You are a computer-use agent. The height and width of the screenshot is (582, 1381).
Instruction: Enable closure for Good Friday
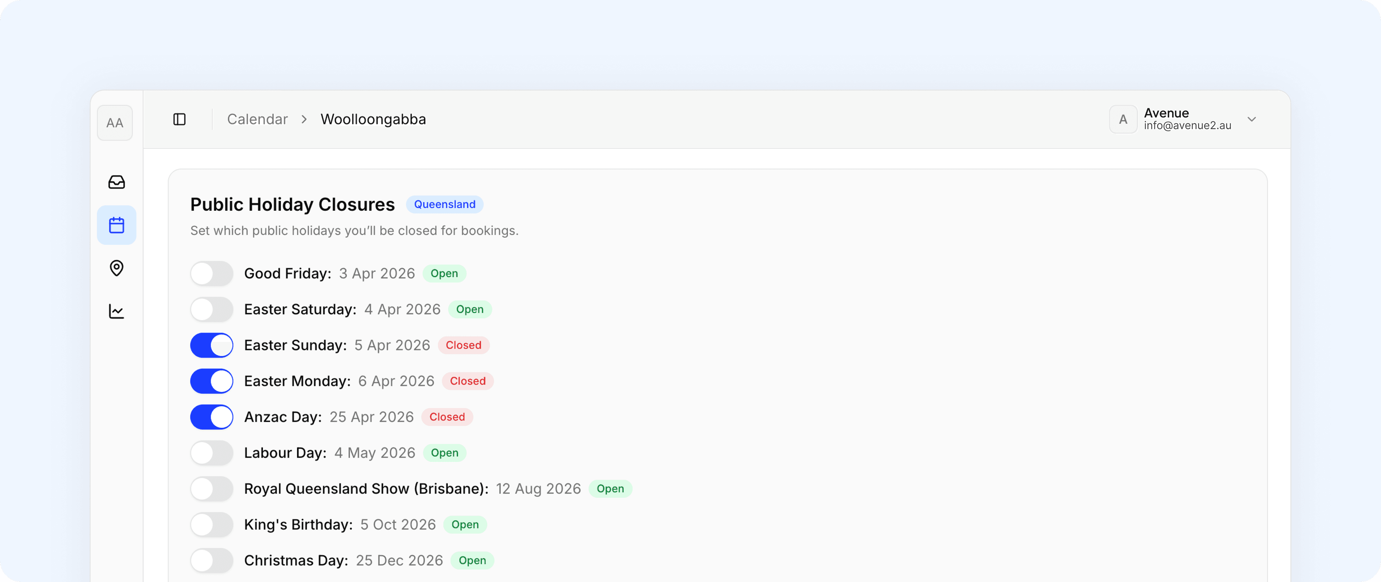(212, 273)
